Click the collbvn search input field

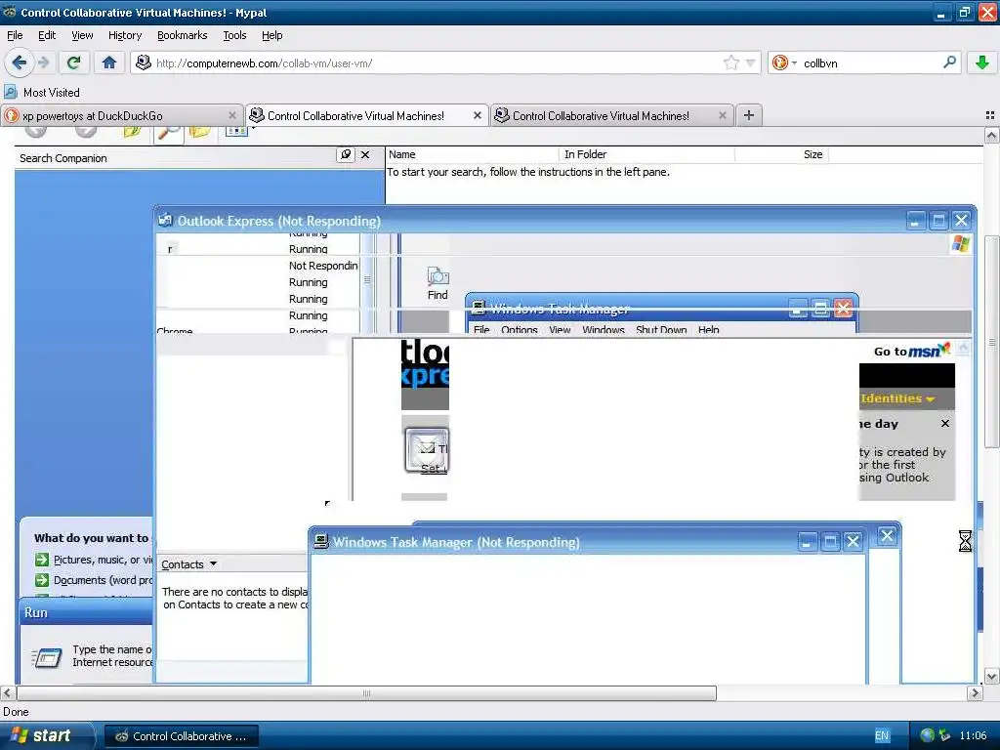(x=870, y=62)
